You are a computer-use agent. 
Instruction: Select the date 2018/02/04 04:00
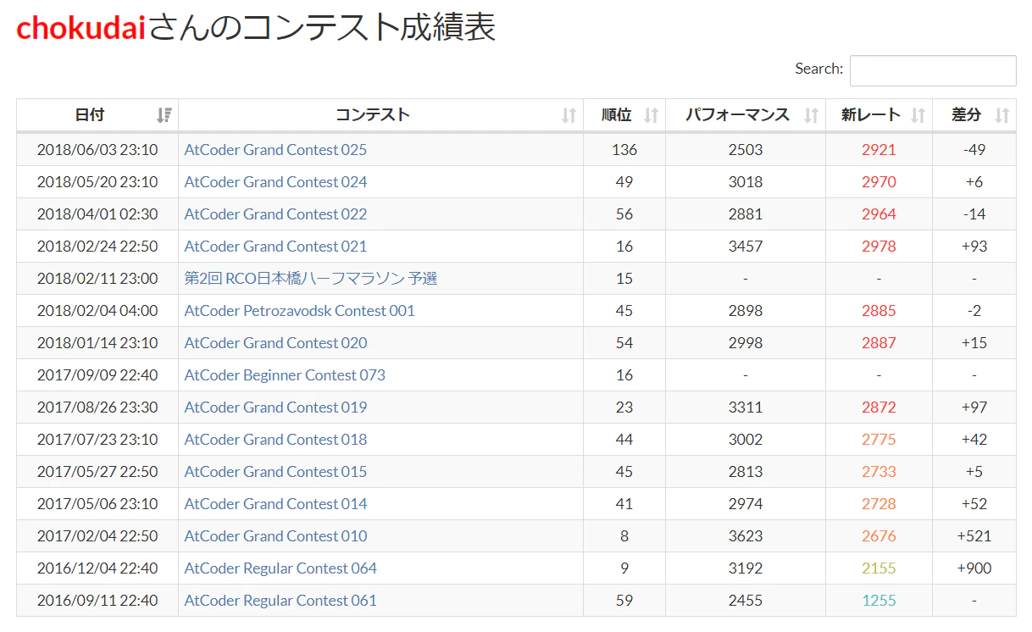click(97, 311)
